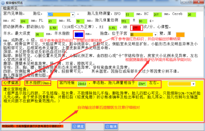The image size is (205, 131).
Task: Open the fetal position LOT dropdown
Action: coord(73,15)
